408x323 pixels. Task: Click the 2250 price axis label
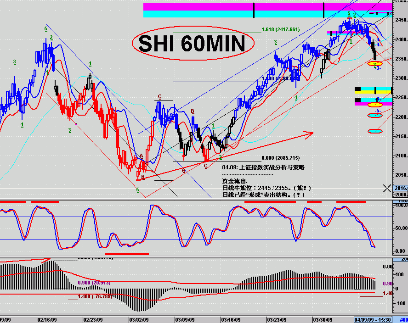[401, 97]
